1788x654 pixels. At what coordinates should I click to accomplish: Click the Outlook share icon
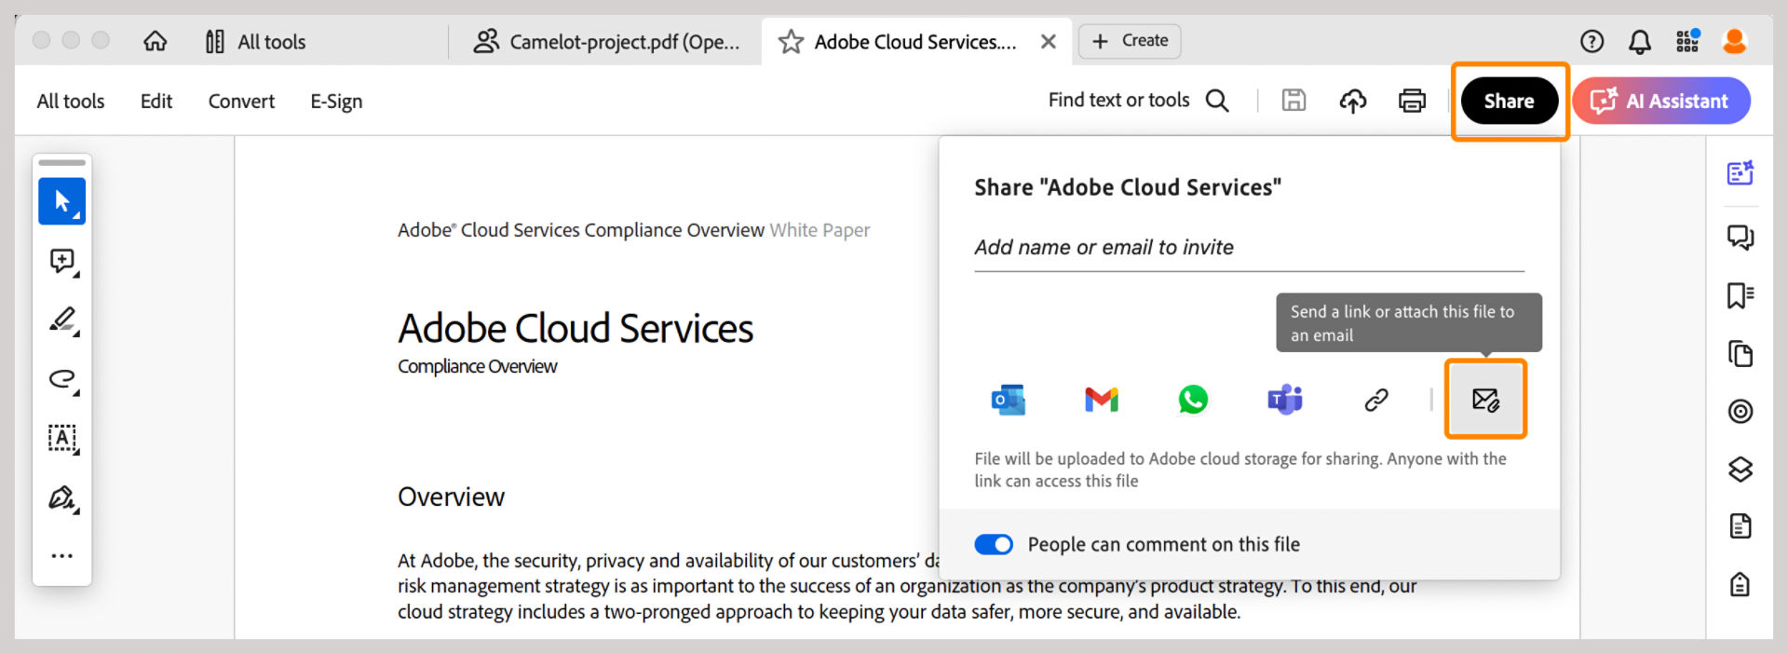point(1009,400)
